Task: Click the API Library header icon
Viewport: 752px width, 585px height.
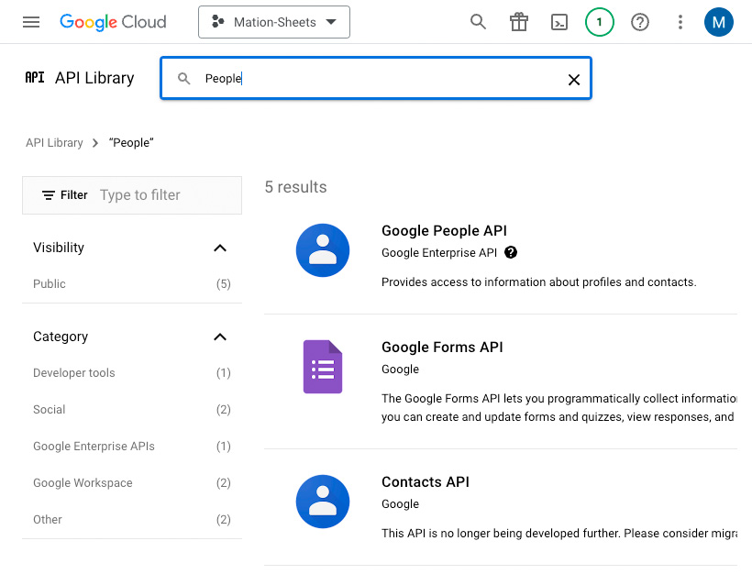Action: (35, 78)
